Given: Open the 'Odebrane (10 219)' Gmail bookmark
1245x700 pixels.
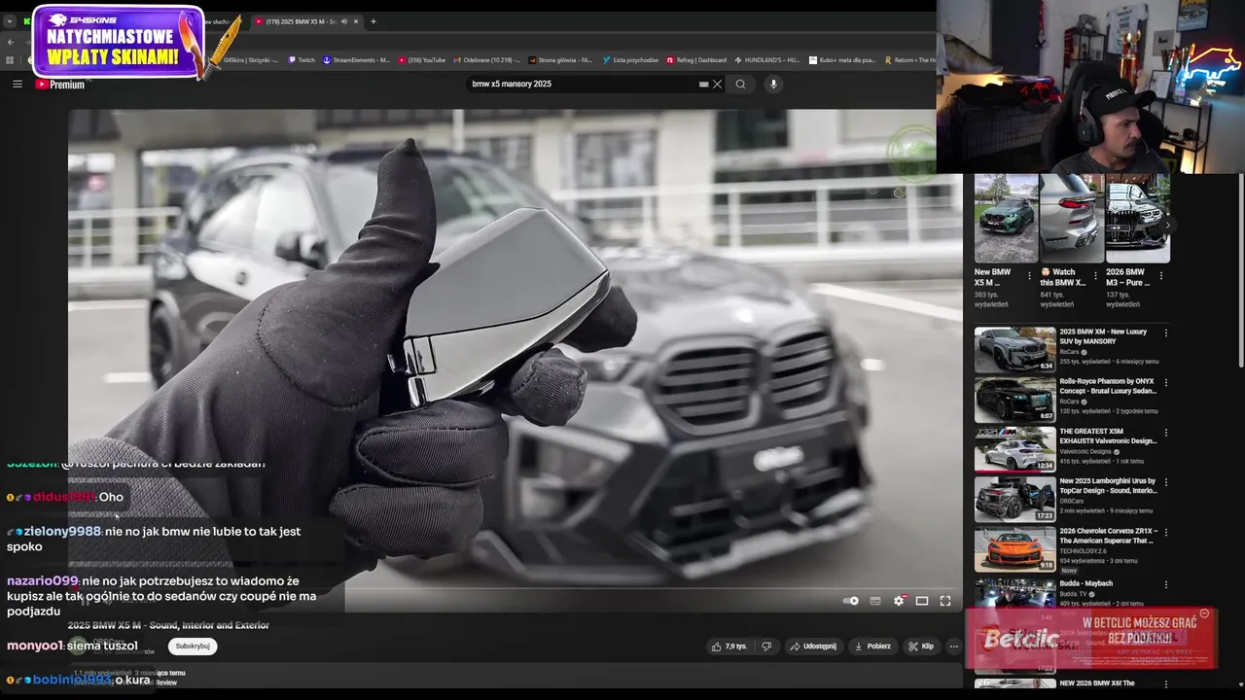Looking at the screenshot, I should [488, 60].
